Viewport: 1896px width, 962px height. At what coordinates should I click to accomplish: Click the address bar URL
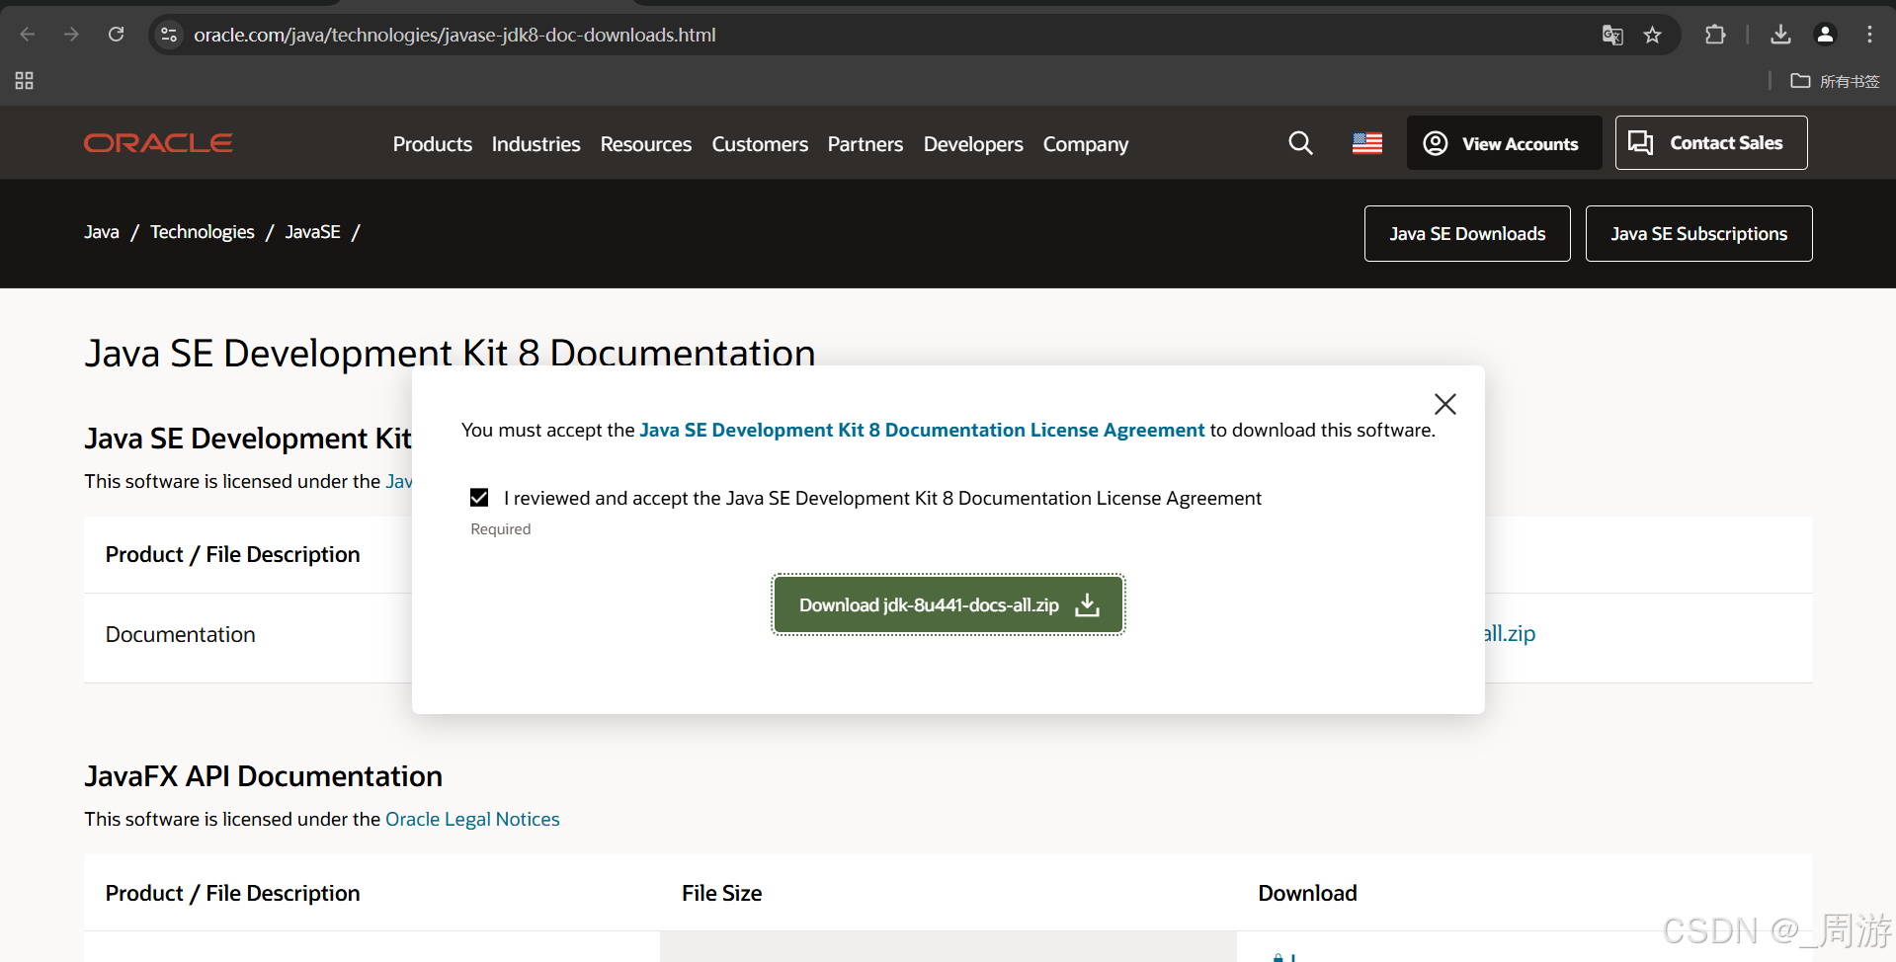(454, 35)
